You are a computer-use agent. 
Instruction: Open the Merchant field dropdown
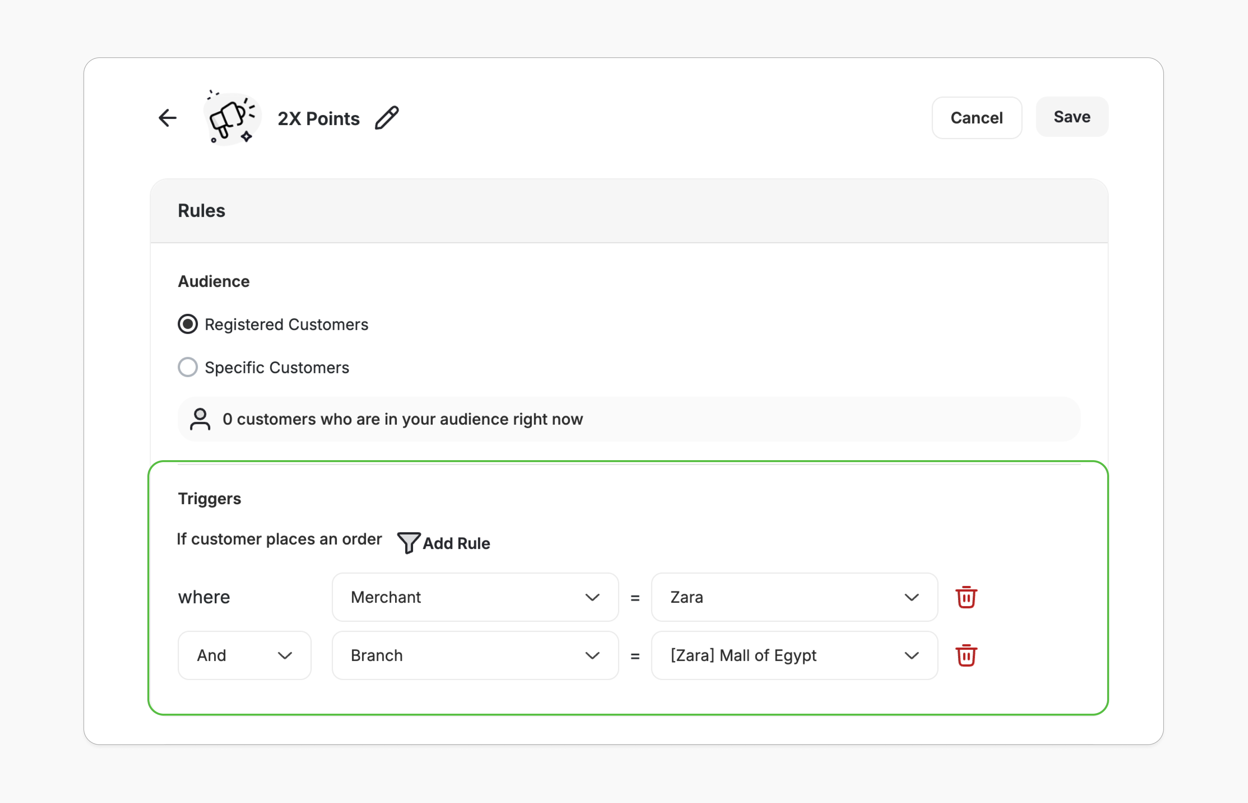475,597
